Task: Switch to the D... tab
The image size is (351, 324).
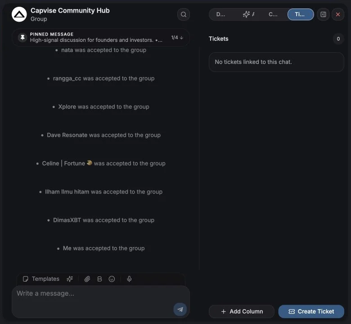Action: pos(220,14)
